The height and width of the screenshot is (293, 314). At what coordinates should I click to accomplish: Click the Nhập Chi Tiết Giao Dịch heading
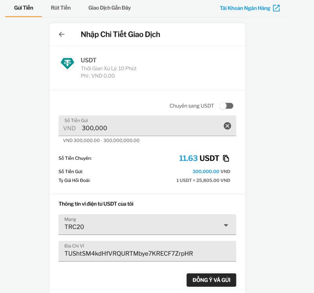point(120,35)
